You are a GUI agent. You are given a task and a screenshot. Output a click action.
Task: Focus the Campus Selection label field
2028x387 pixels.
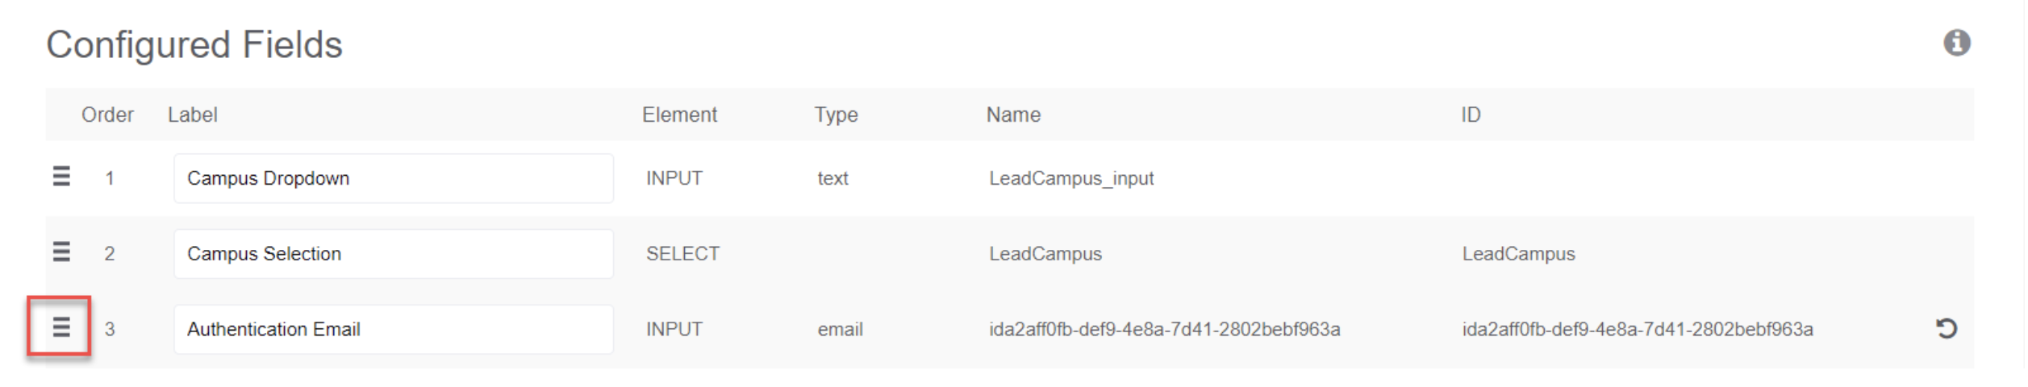pyautogui.click(x=393, y=254)
